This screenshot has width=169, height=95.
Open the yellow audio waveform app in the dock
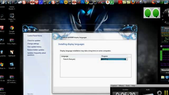pos(66,2)
